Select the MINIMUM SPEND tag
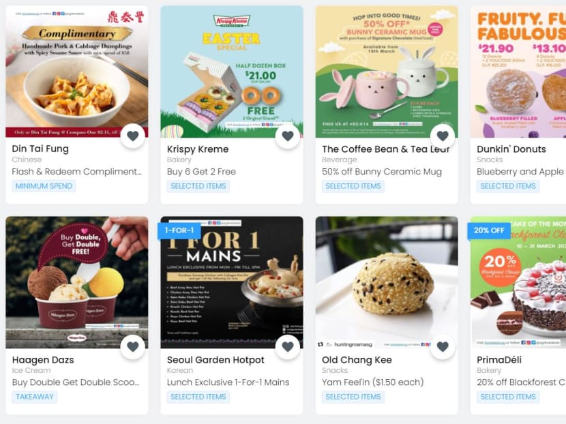This screenshot has height=424, width=566. (x=44, y=186)
